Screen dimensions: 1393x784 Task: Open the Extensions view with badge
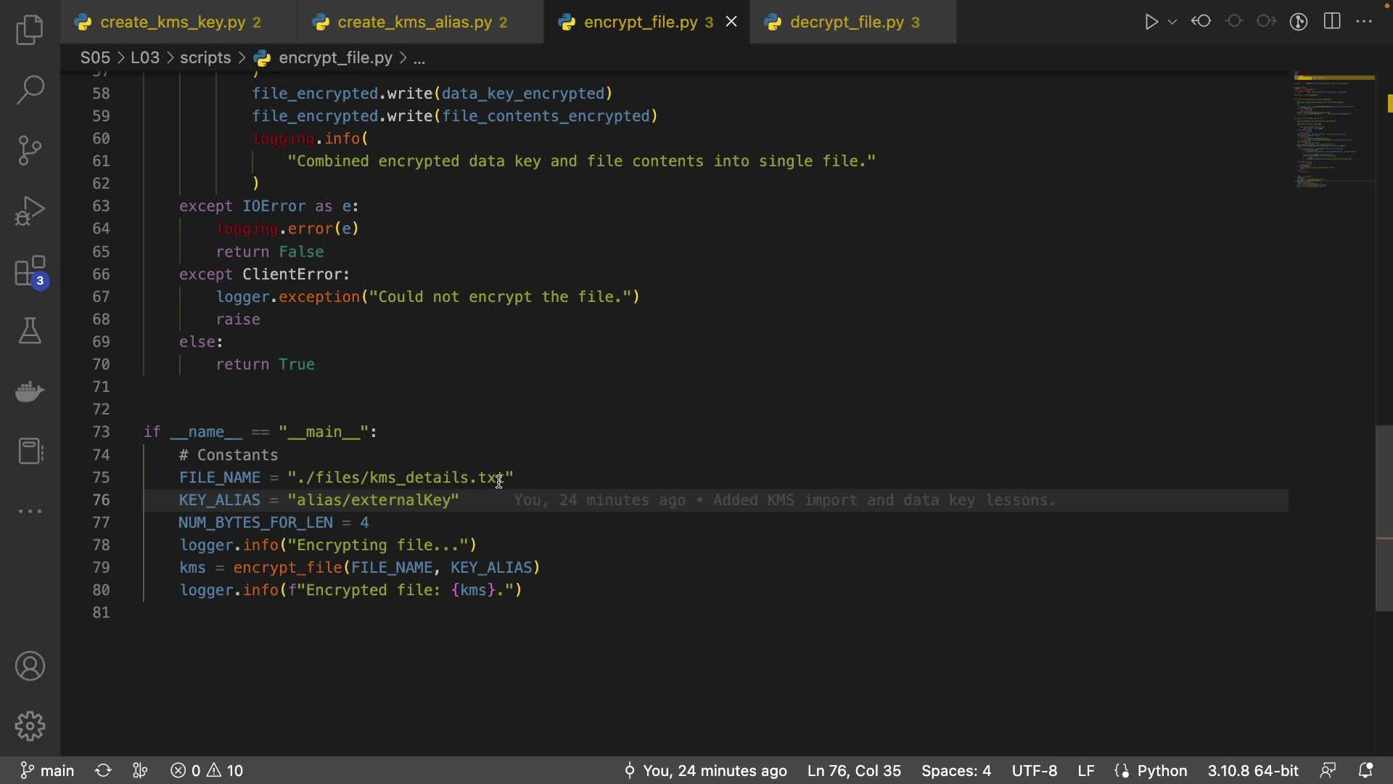[30, 272]
